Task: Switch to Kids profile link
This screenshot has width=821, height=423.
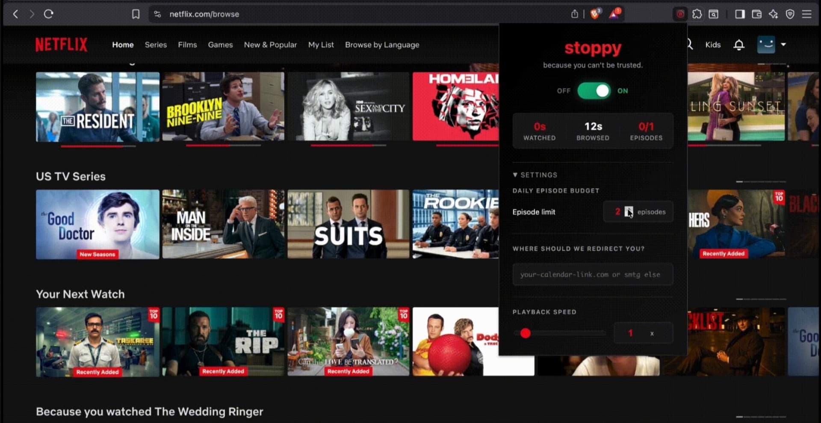Action: (x=713, y=44)
